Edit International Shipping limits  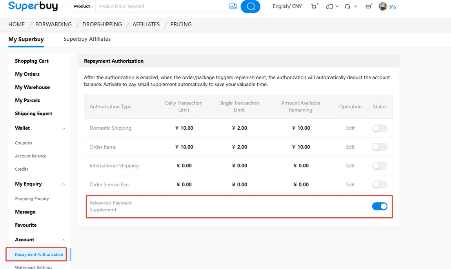(350, 166)
